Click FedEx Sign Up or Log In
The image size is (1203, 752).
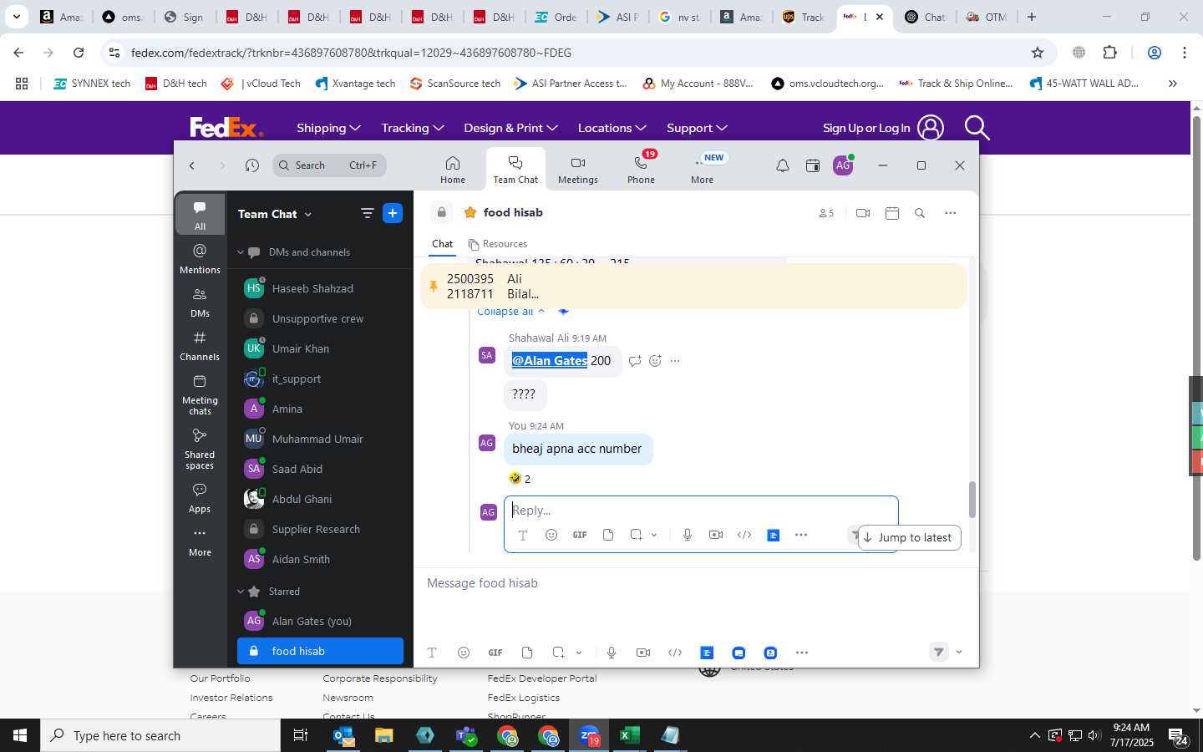click(x=882, y=128)
